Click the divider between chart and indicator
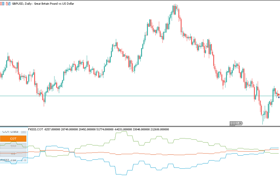 coord(140,126)
